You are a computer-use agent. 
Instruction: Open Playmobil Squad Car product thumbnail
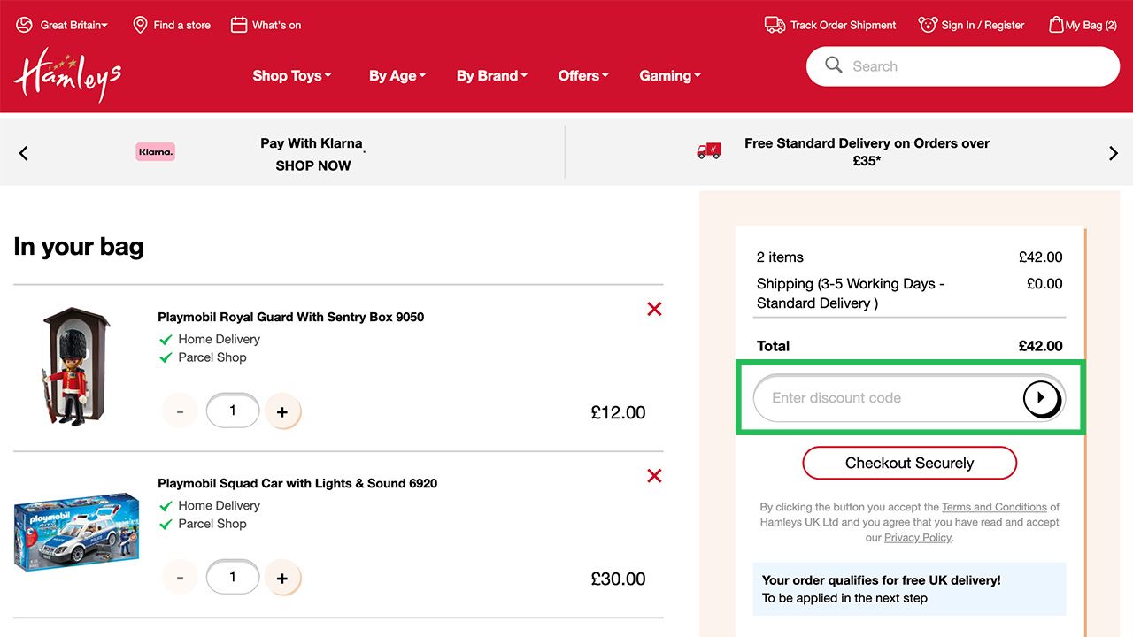[x=76, y=532]
